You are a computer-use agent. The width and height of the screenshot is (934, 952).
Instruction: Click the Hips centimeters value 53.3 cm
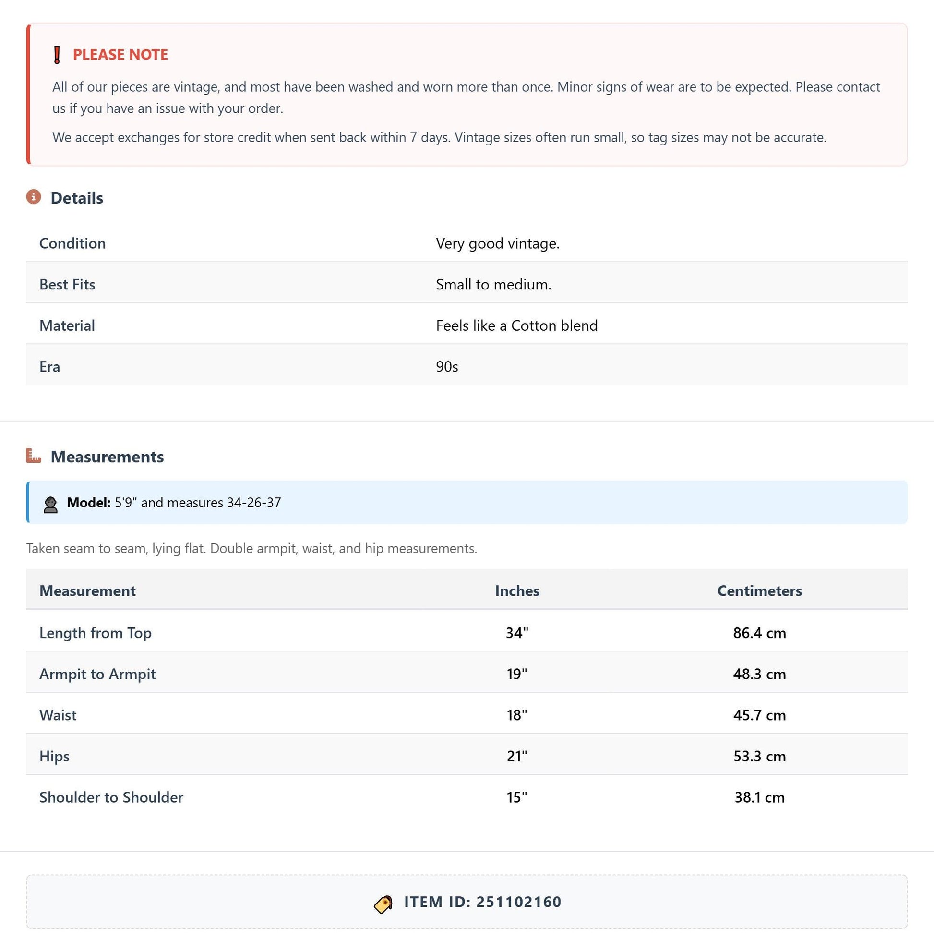(x=759, y=756)
